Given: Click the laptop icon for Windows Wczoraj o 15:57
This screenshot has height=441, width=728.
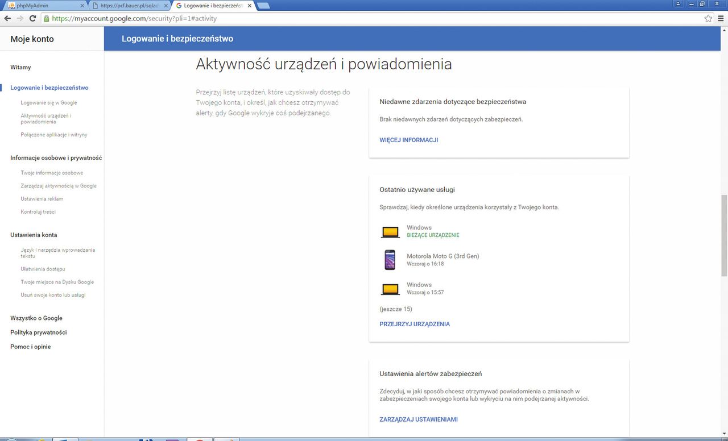Looking at the screenshot, I should pyautogui.click(x=390, y=289).
